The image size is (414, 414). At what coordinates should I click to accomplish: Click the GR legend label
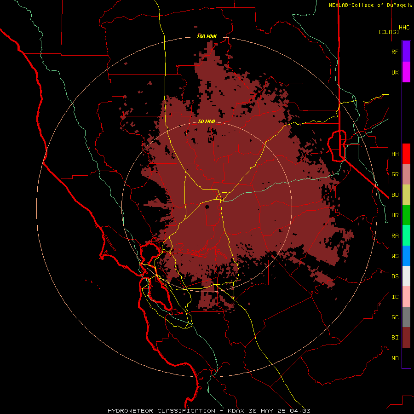(x=395, y=174)
